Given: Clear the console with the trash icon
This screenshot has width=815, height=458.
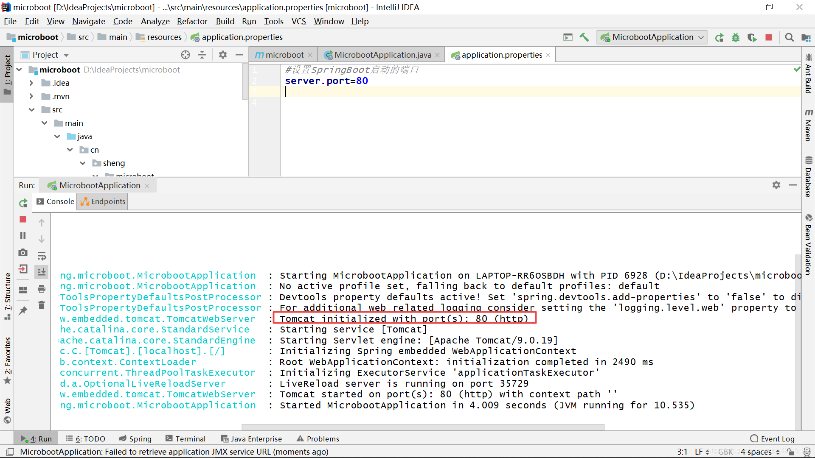Looking at the screenshot, I should tap(42, 305).
